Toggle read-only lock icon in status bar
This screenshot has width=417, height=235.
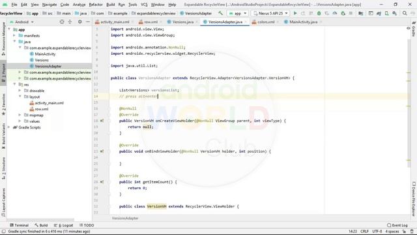pyautogui.click(x=404, y=231)
